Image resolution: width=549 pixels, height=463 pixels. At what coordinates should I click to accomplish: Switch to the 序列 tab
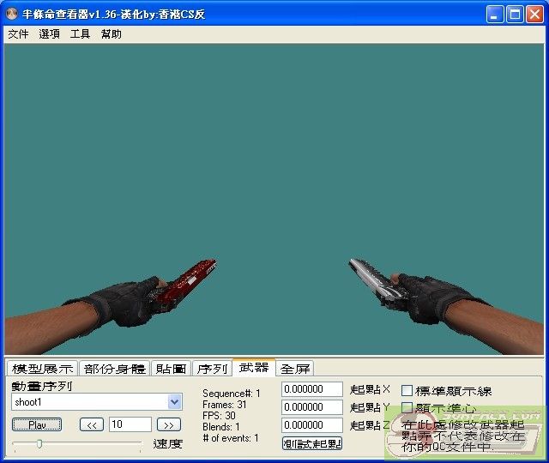point(212,369)
